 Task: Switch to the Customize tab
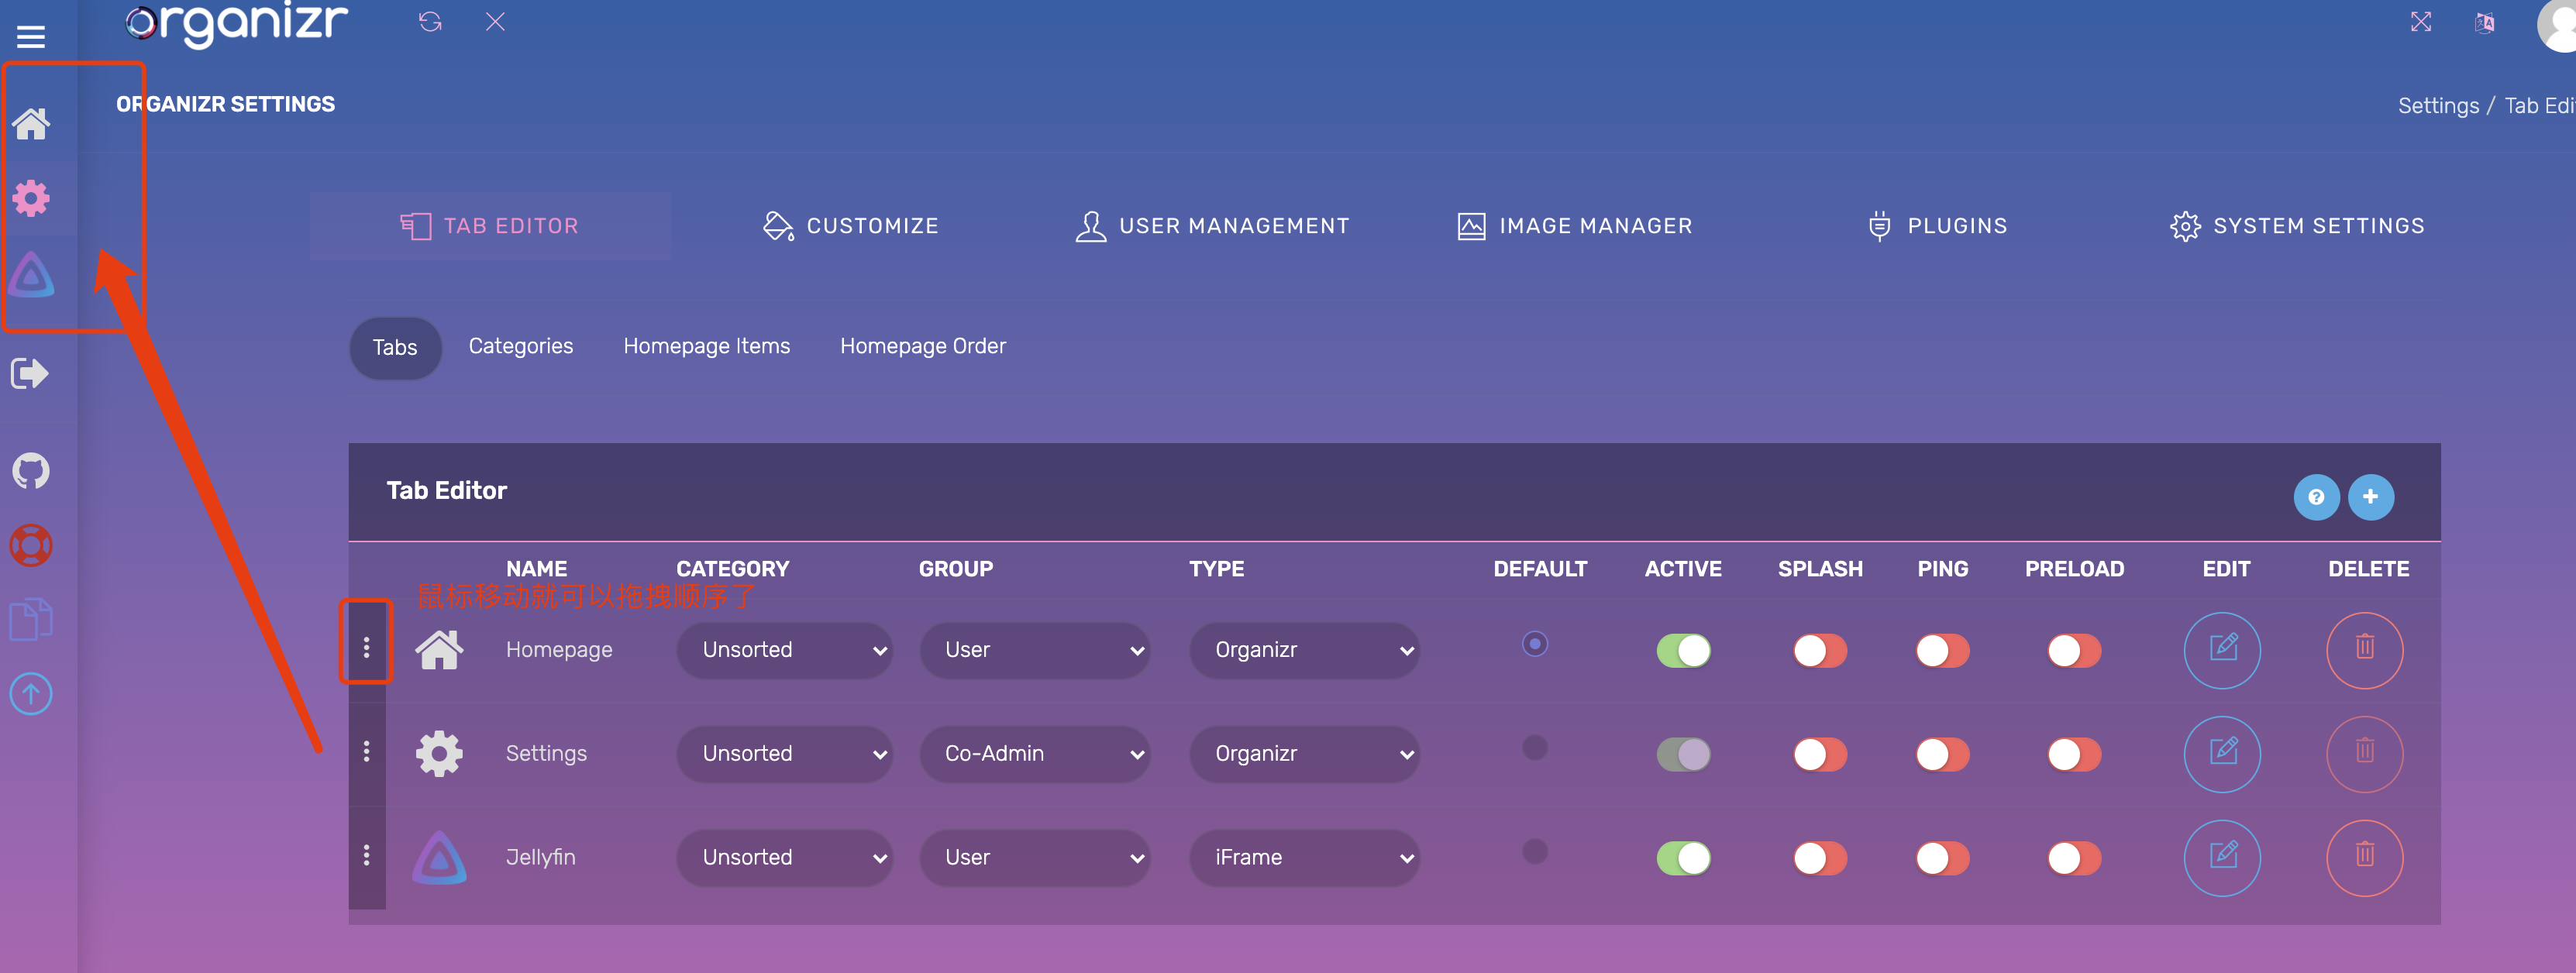[x=851, y=226]
